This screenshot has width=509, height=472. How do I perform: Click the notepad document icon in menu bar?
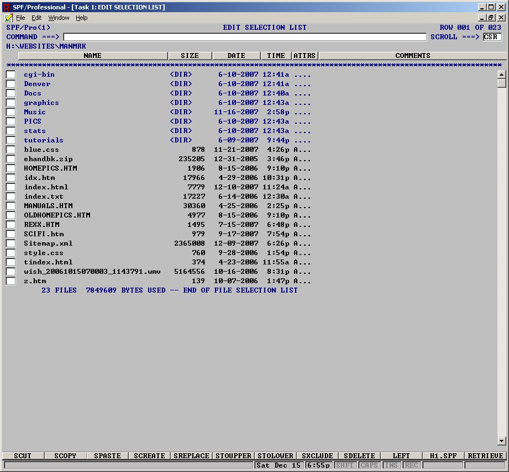tap(9, 18)
